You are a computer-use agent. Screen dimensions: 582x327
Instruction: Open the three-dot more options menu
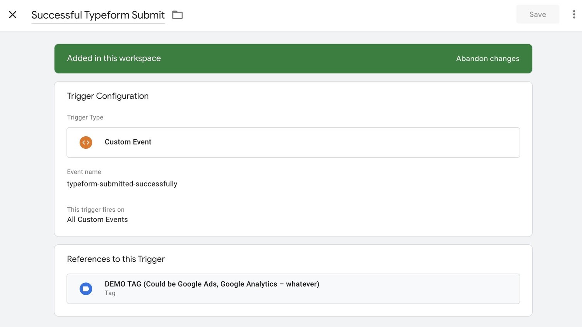(574, 14)
